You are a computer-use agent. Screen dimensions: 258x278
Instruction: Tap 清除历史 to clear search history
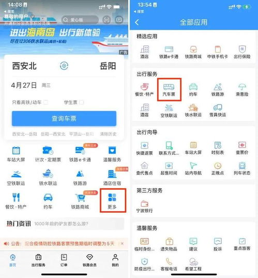pos(108,134)
